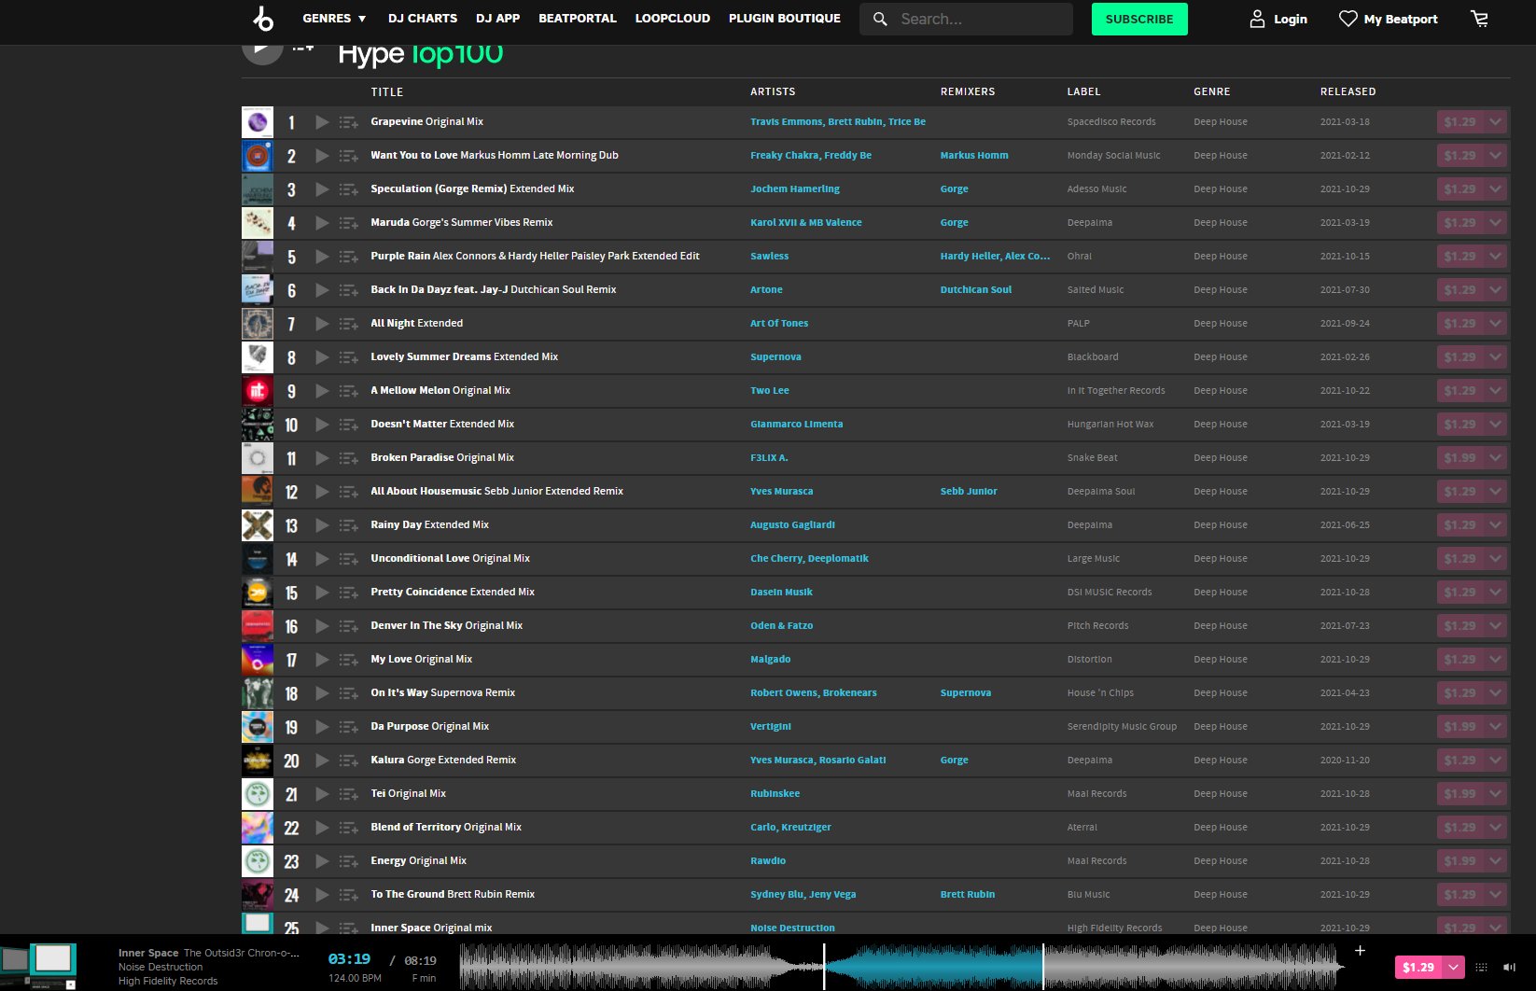Open purchase options arrow for Broken Paradise

1496,458
